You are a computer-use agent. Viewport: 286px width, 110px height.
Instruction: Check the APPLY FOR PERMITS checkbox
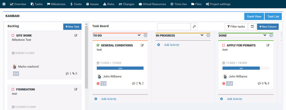[x=223, y=45]
